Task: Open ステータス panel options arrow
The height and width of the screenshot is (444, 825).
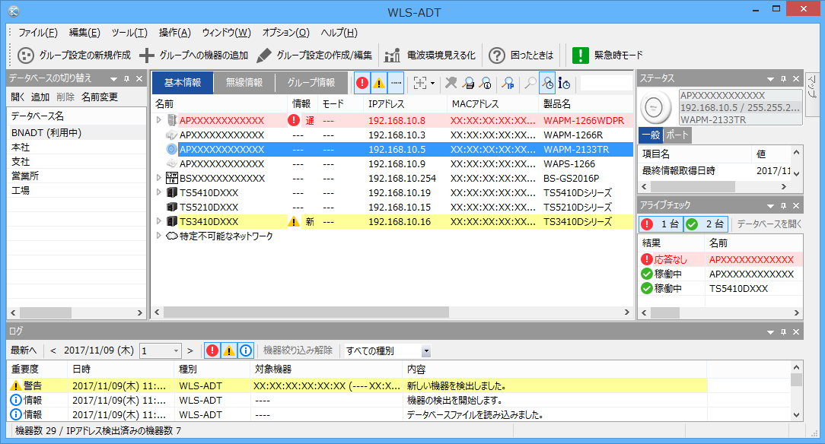Action: (770, 79)
